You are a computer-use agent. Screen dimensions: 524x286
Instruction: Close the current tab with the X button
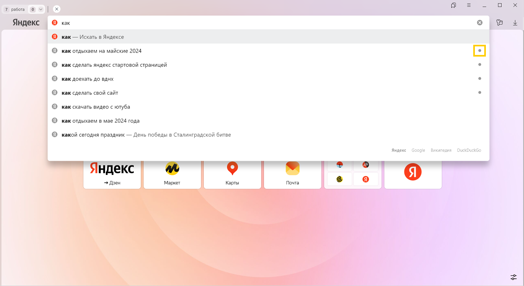(x=57, y=9)
